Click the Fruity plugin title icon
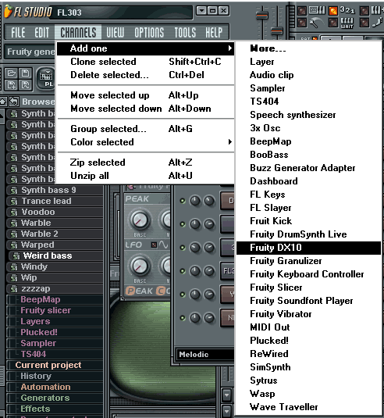This screenshot has height=418, width=384. (131, 187)
